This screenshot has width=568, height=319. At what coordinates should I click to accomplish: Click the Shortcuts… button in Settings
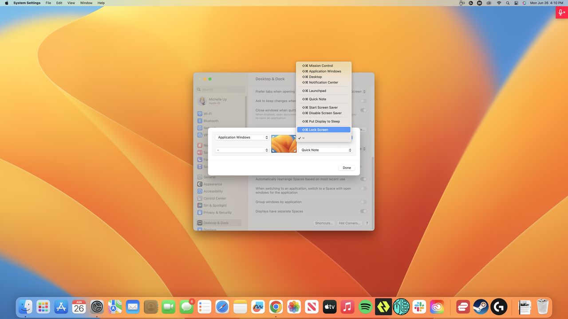(x=324, y=223)
